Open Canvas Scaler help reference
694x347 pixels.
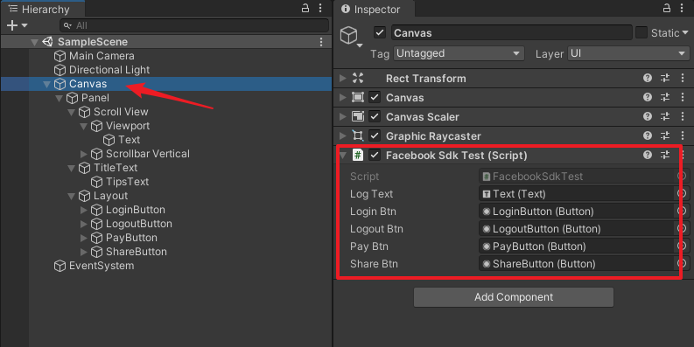tap(648, 117)
